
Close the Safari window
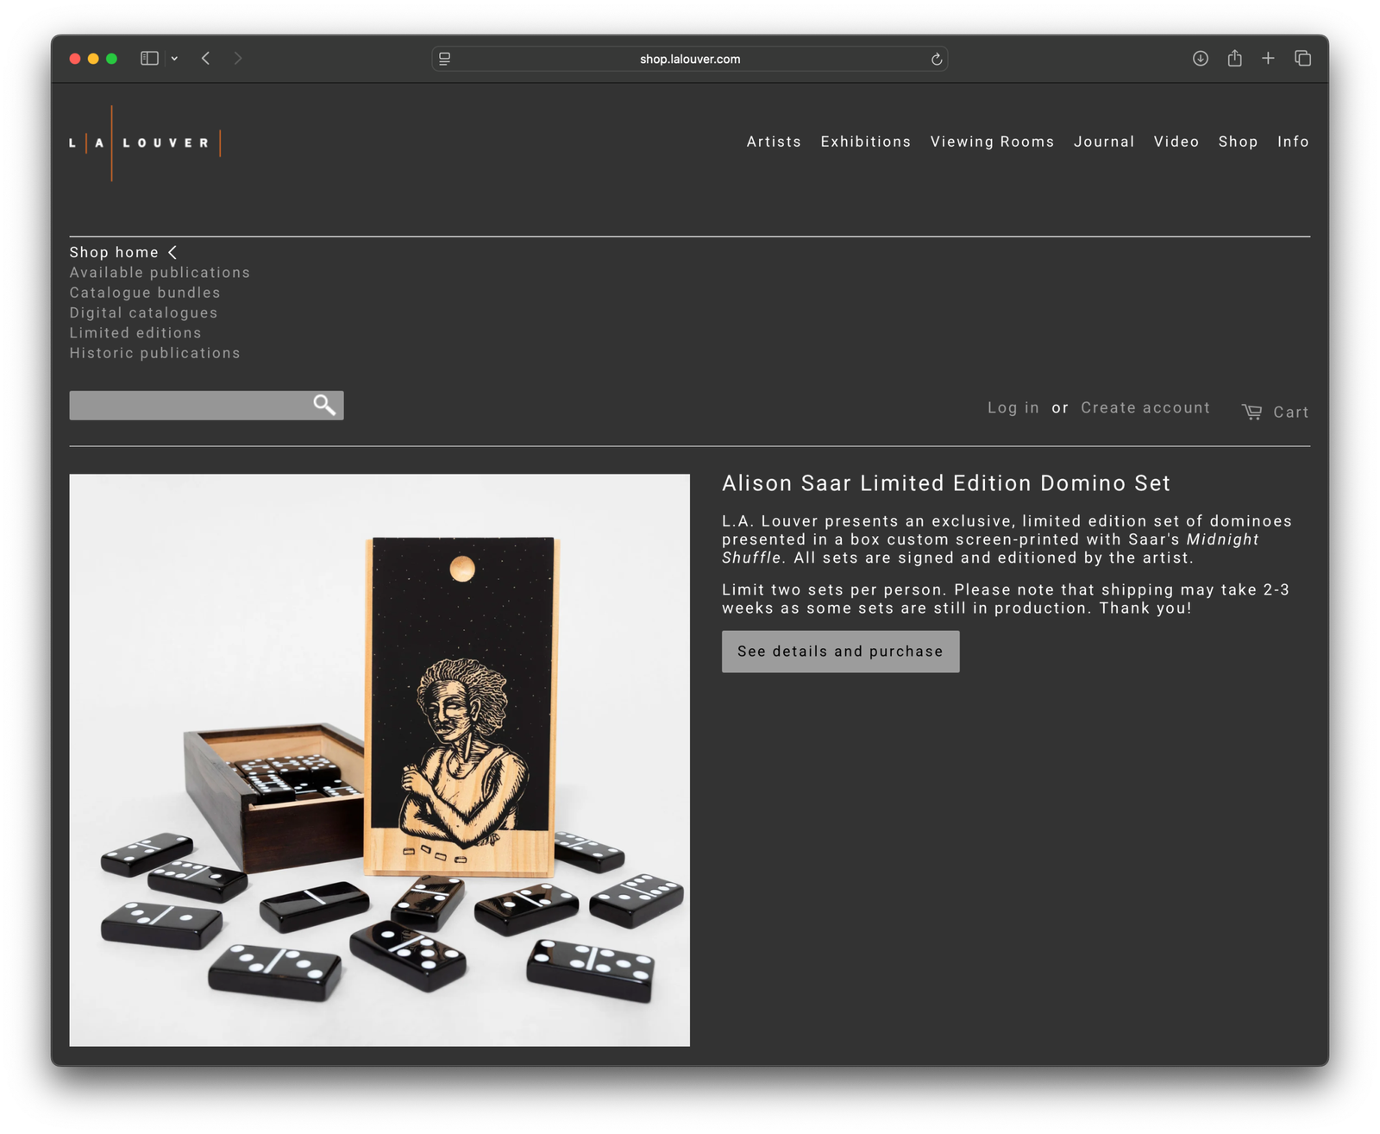(x=75, y=59)
